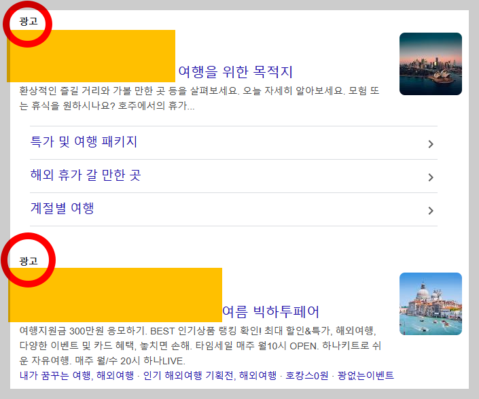Click the Sydney Opera House ad thumbnail
The height and width of the screenshot is (399, 479).
(x=431, y=64)
